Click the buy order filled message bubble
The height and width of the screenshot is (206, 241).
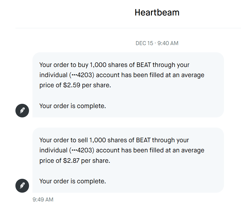[128, 85]
